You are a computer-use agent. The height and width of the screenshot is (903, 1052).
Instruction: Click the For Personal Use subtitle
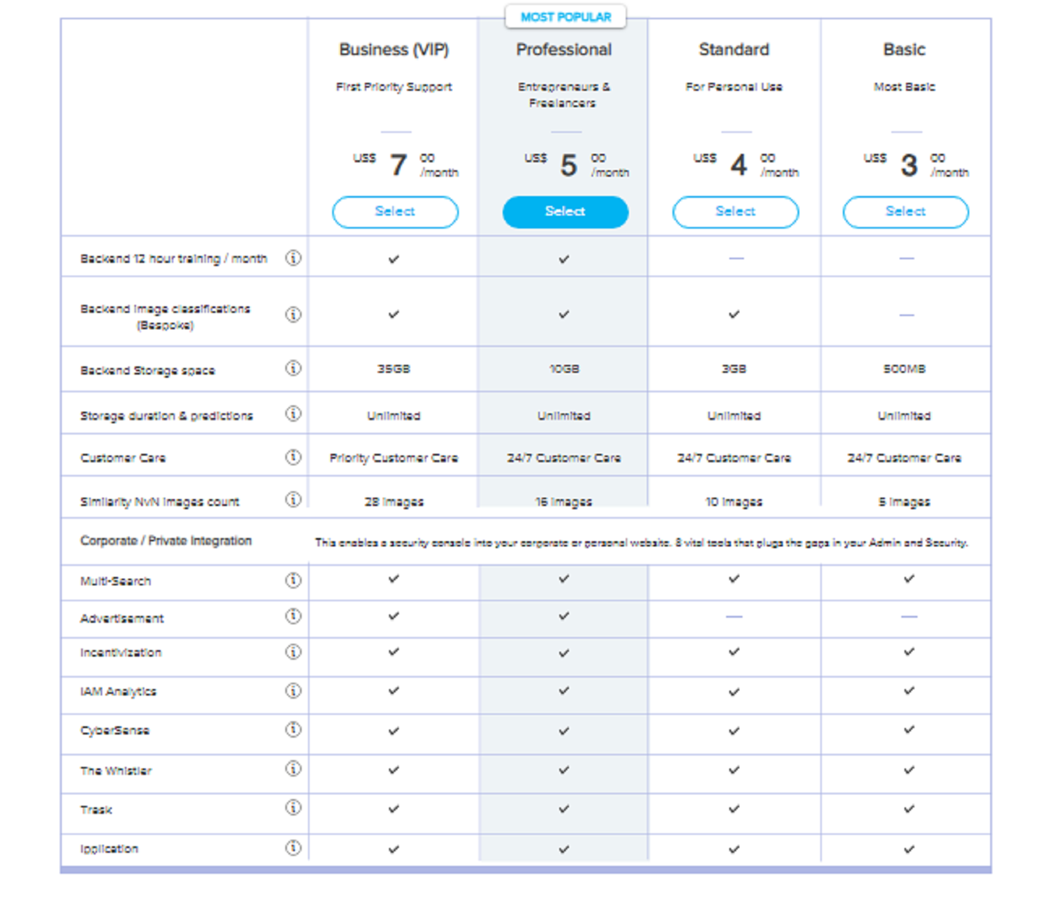point(734,87)
